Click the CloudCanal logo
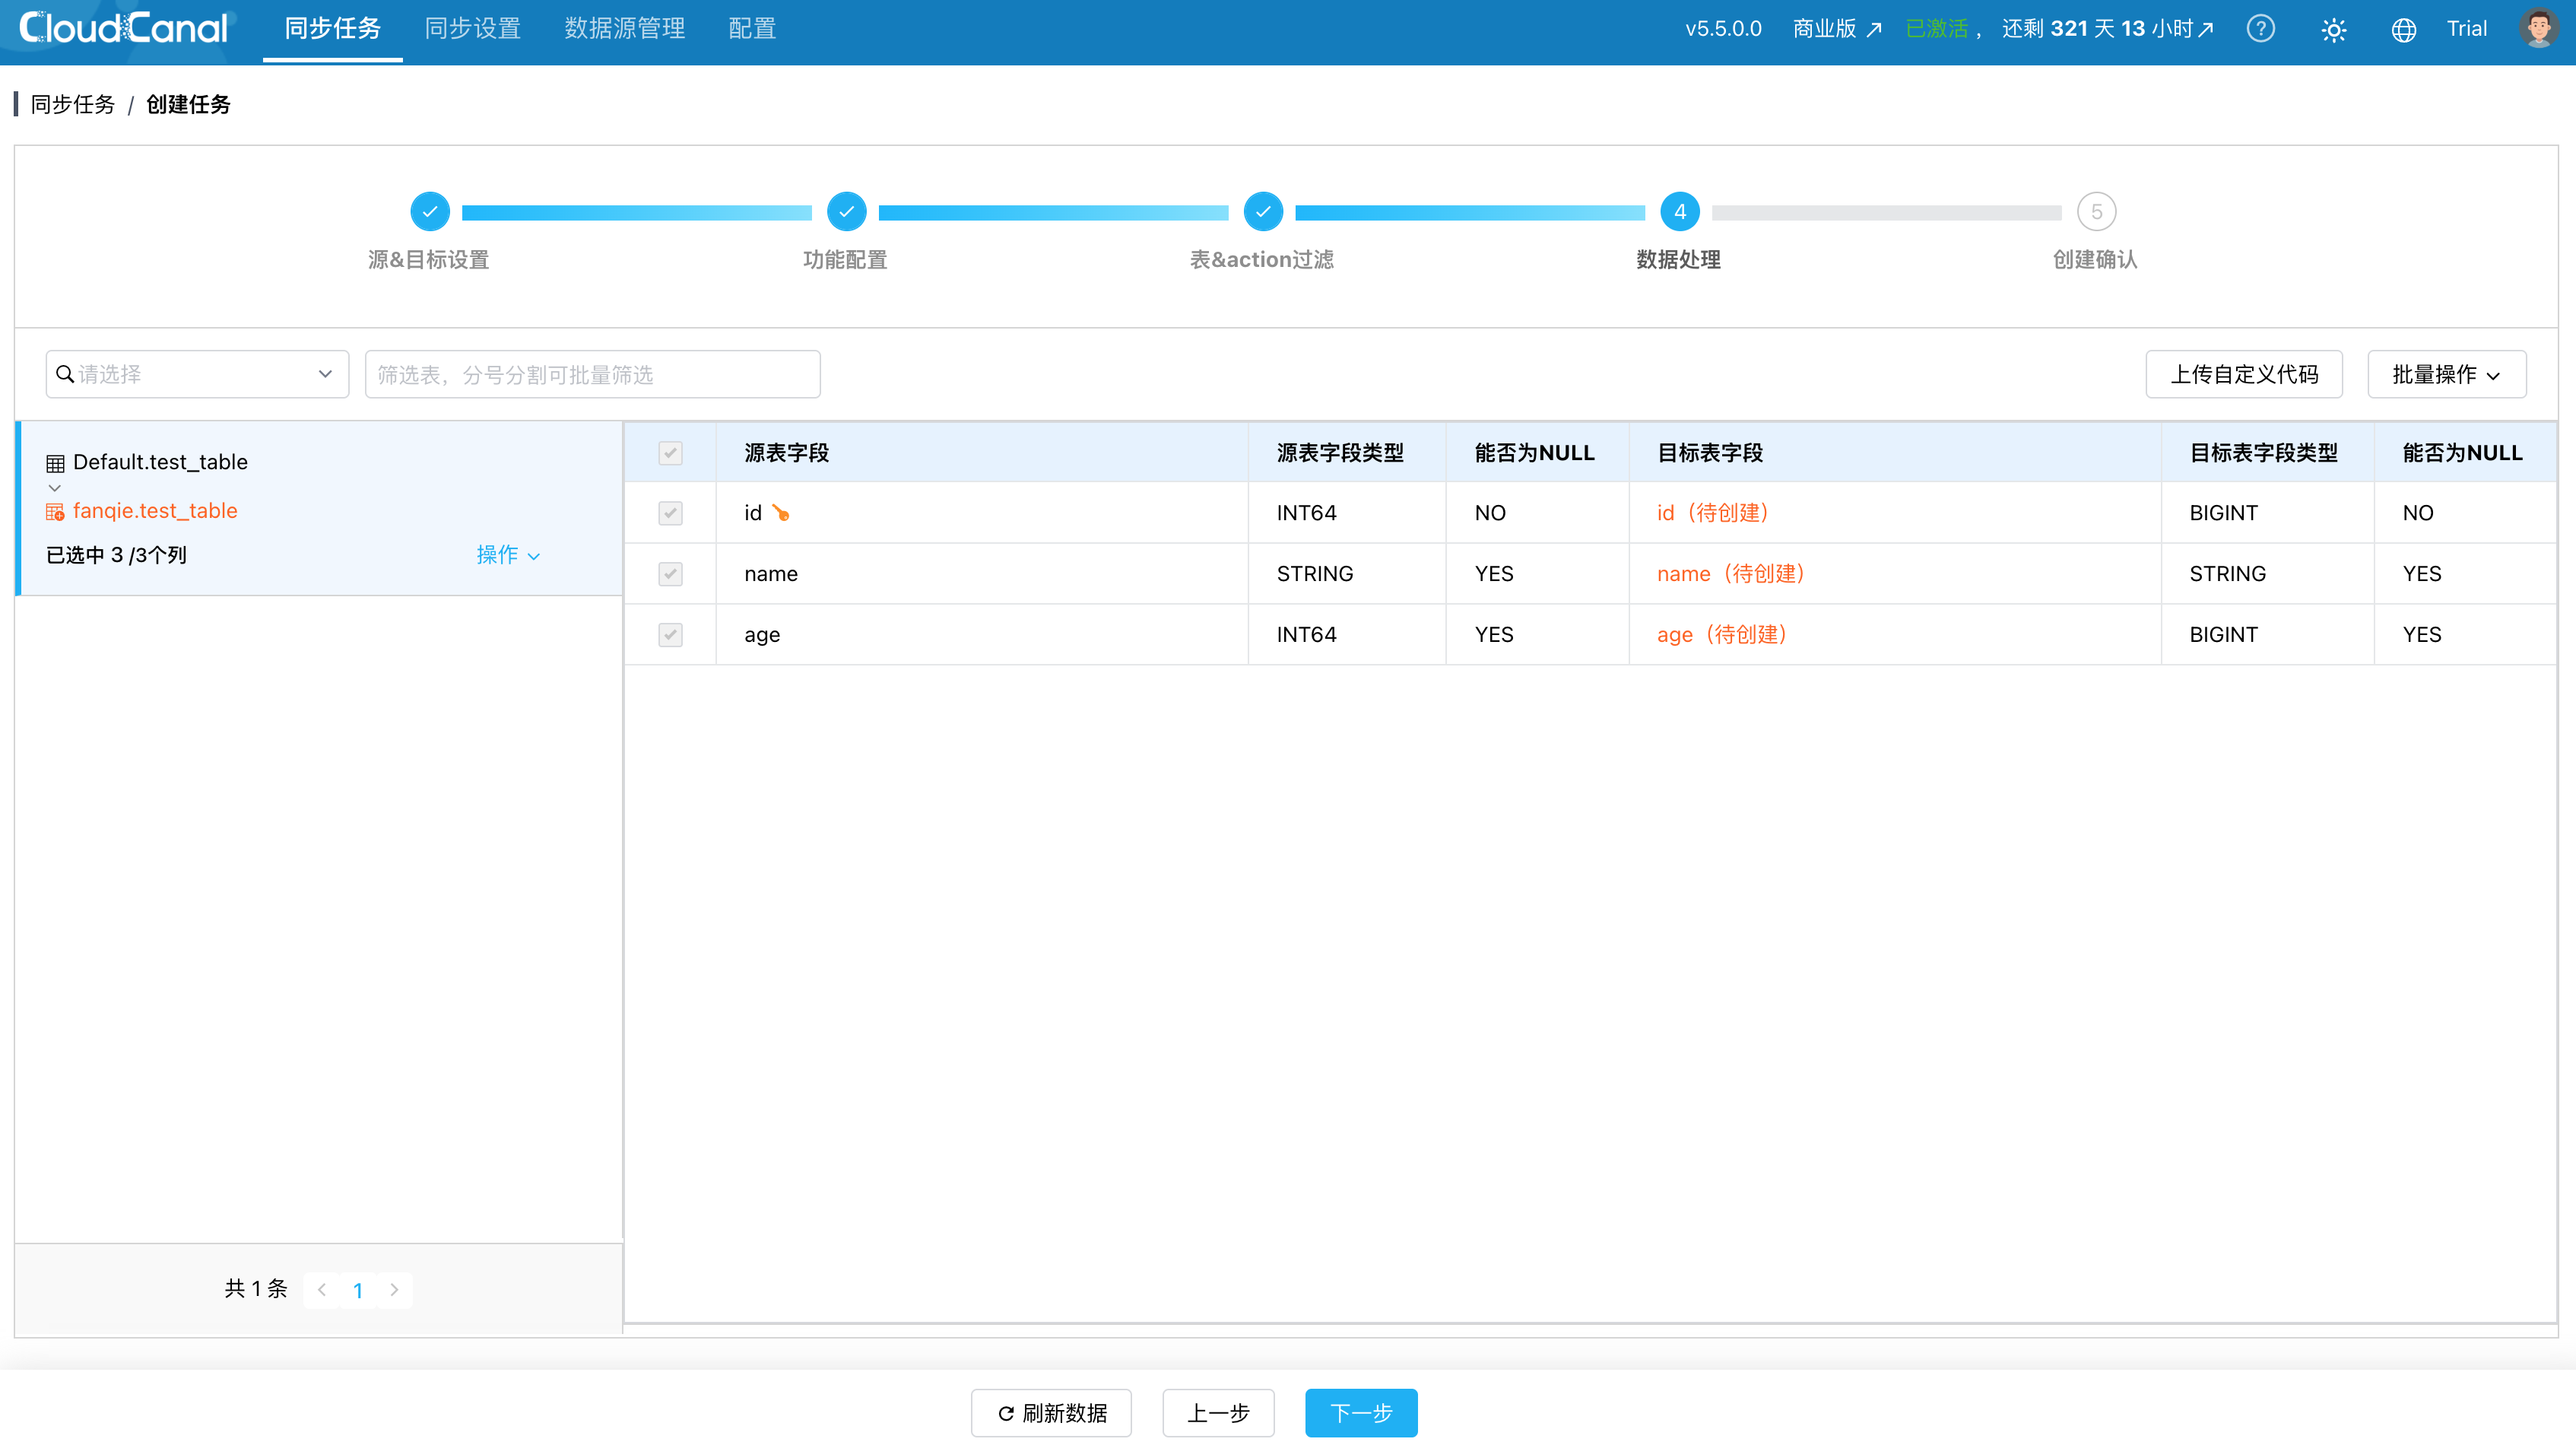This screenshot has width=2576, height=1442. pyautogui.click(x=124, y=28)
